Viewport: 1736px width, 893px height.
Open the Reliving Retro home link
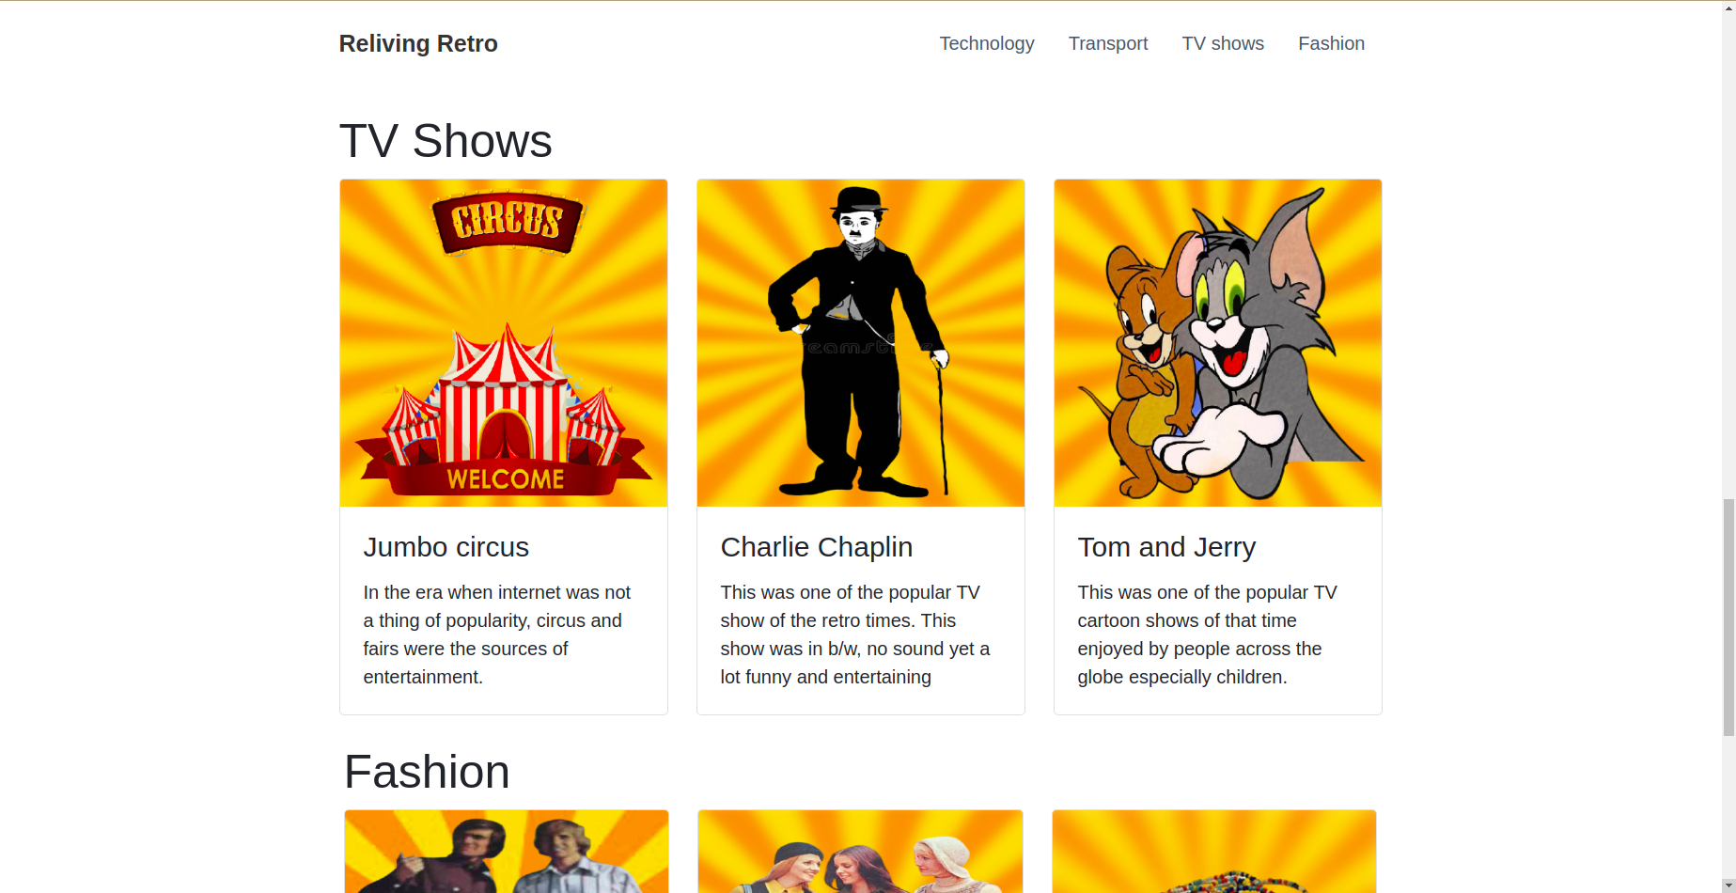pyautogui.click(x=418, y=43)
